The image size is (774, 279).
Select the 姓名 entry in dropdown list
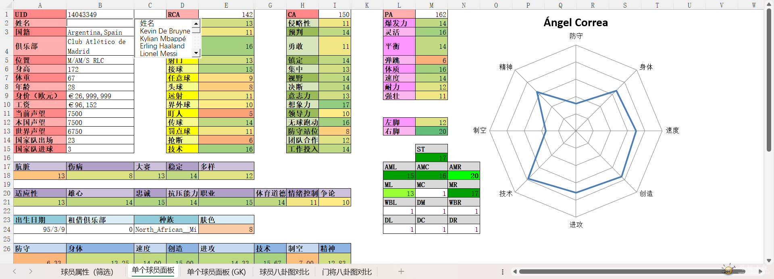(x=147, y=23)
